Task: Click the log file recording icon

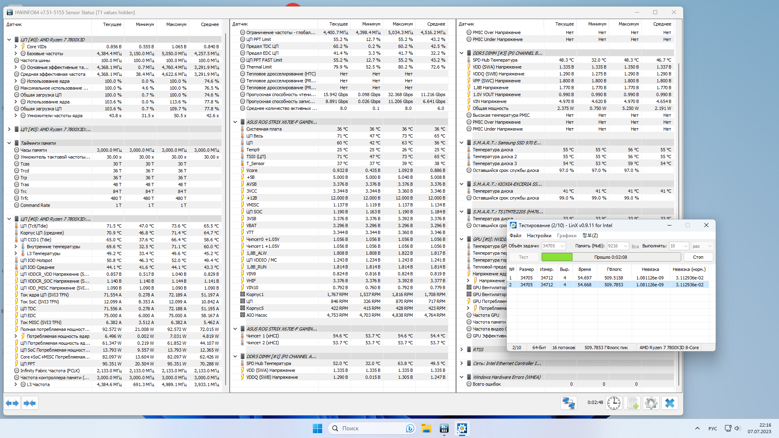Action: (633, 403)
